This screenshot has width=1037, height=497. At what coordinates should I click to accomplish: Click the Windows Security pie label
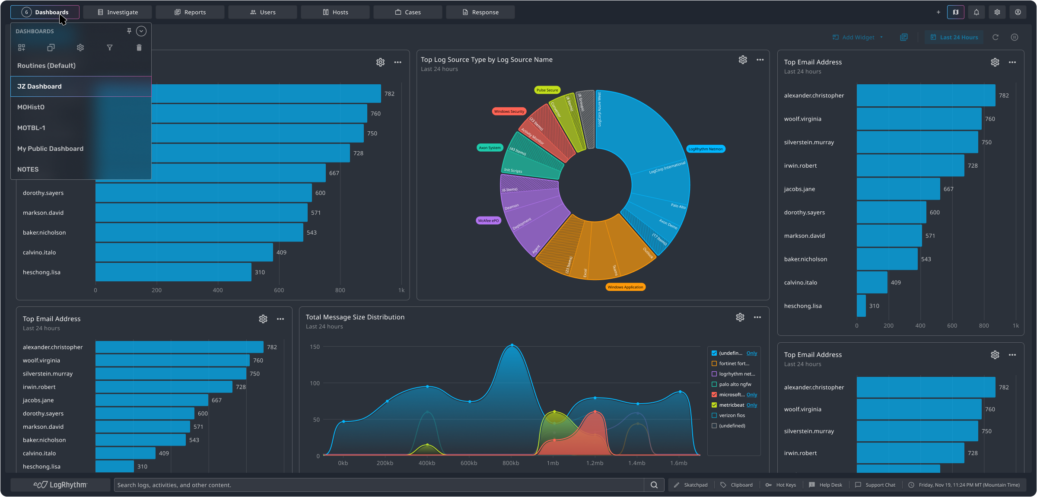509,111
